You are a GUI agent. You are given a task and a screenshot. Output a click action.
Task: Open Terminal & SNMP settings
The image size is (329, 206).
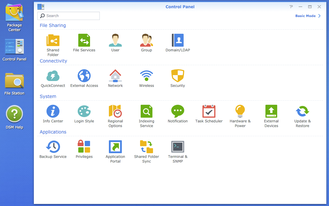[178, 147]
